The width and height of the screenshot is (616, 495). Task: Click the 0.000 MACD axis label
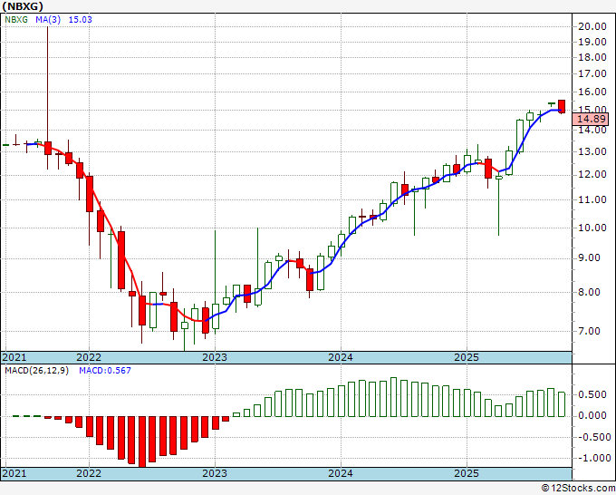pyautogui.click(x=592, y=415)
